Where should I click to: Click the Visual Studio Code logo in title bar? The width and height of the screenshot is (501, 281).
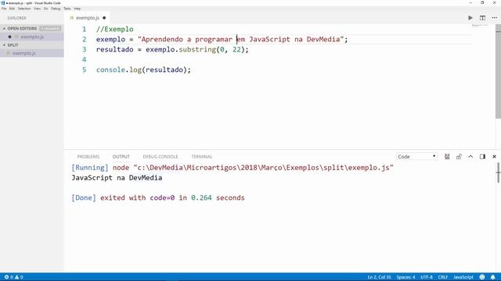click(3, 2)
